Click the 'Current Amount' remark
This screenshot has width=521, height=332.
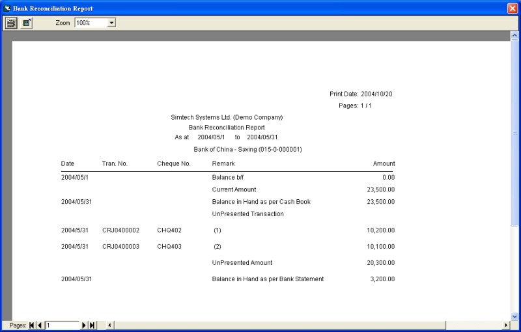click(234, 189)
